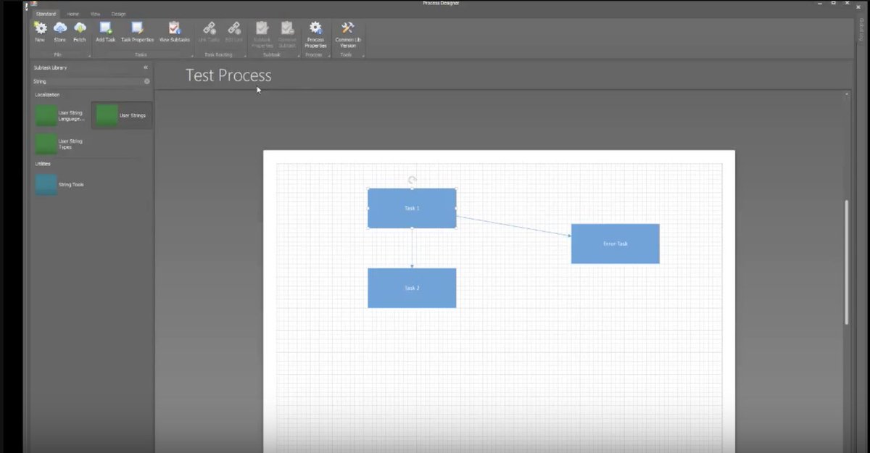
Task: Click the canvas scroll up arrow
Action: tap(847, 94)
